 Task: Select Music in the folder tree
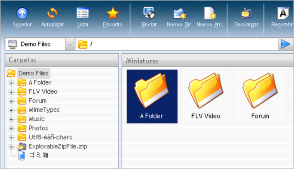(x=37, y=119)
